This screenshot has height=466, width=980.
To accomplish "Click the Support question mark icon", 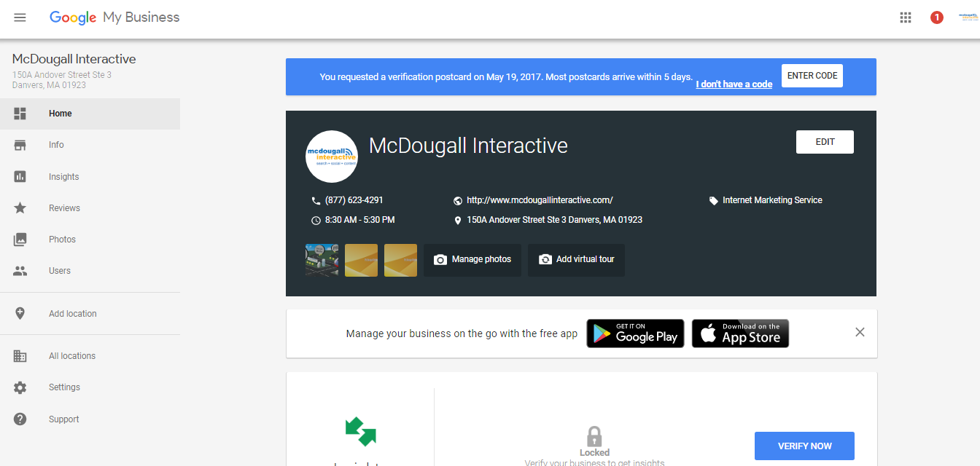I will (x=20, y=419).
